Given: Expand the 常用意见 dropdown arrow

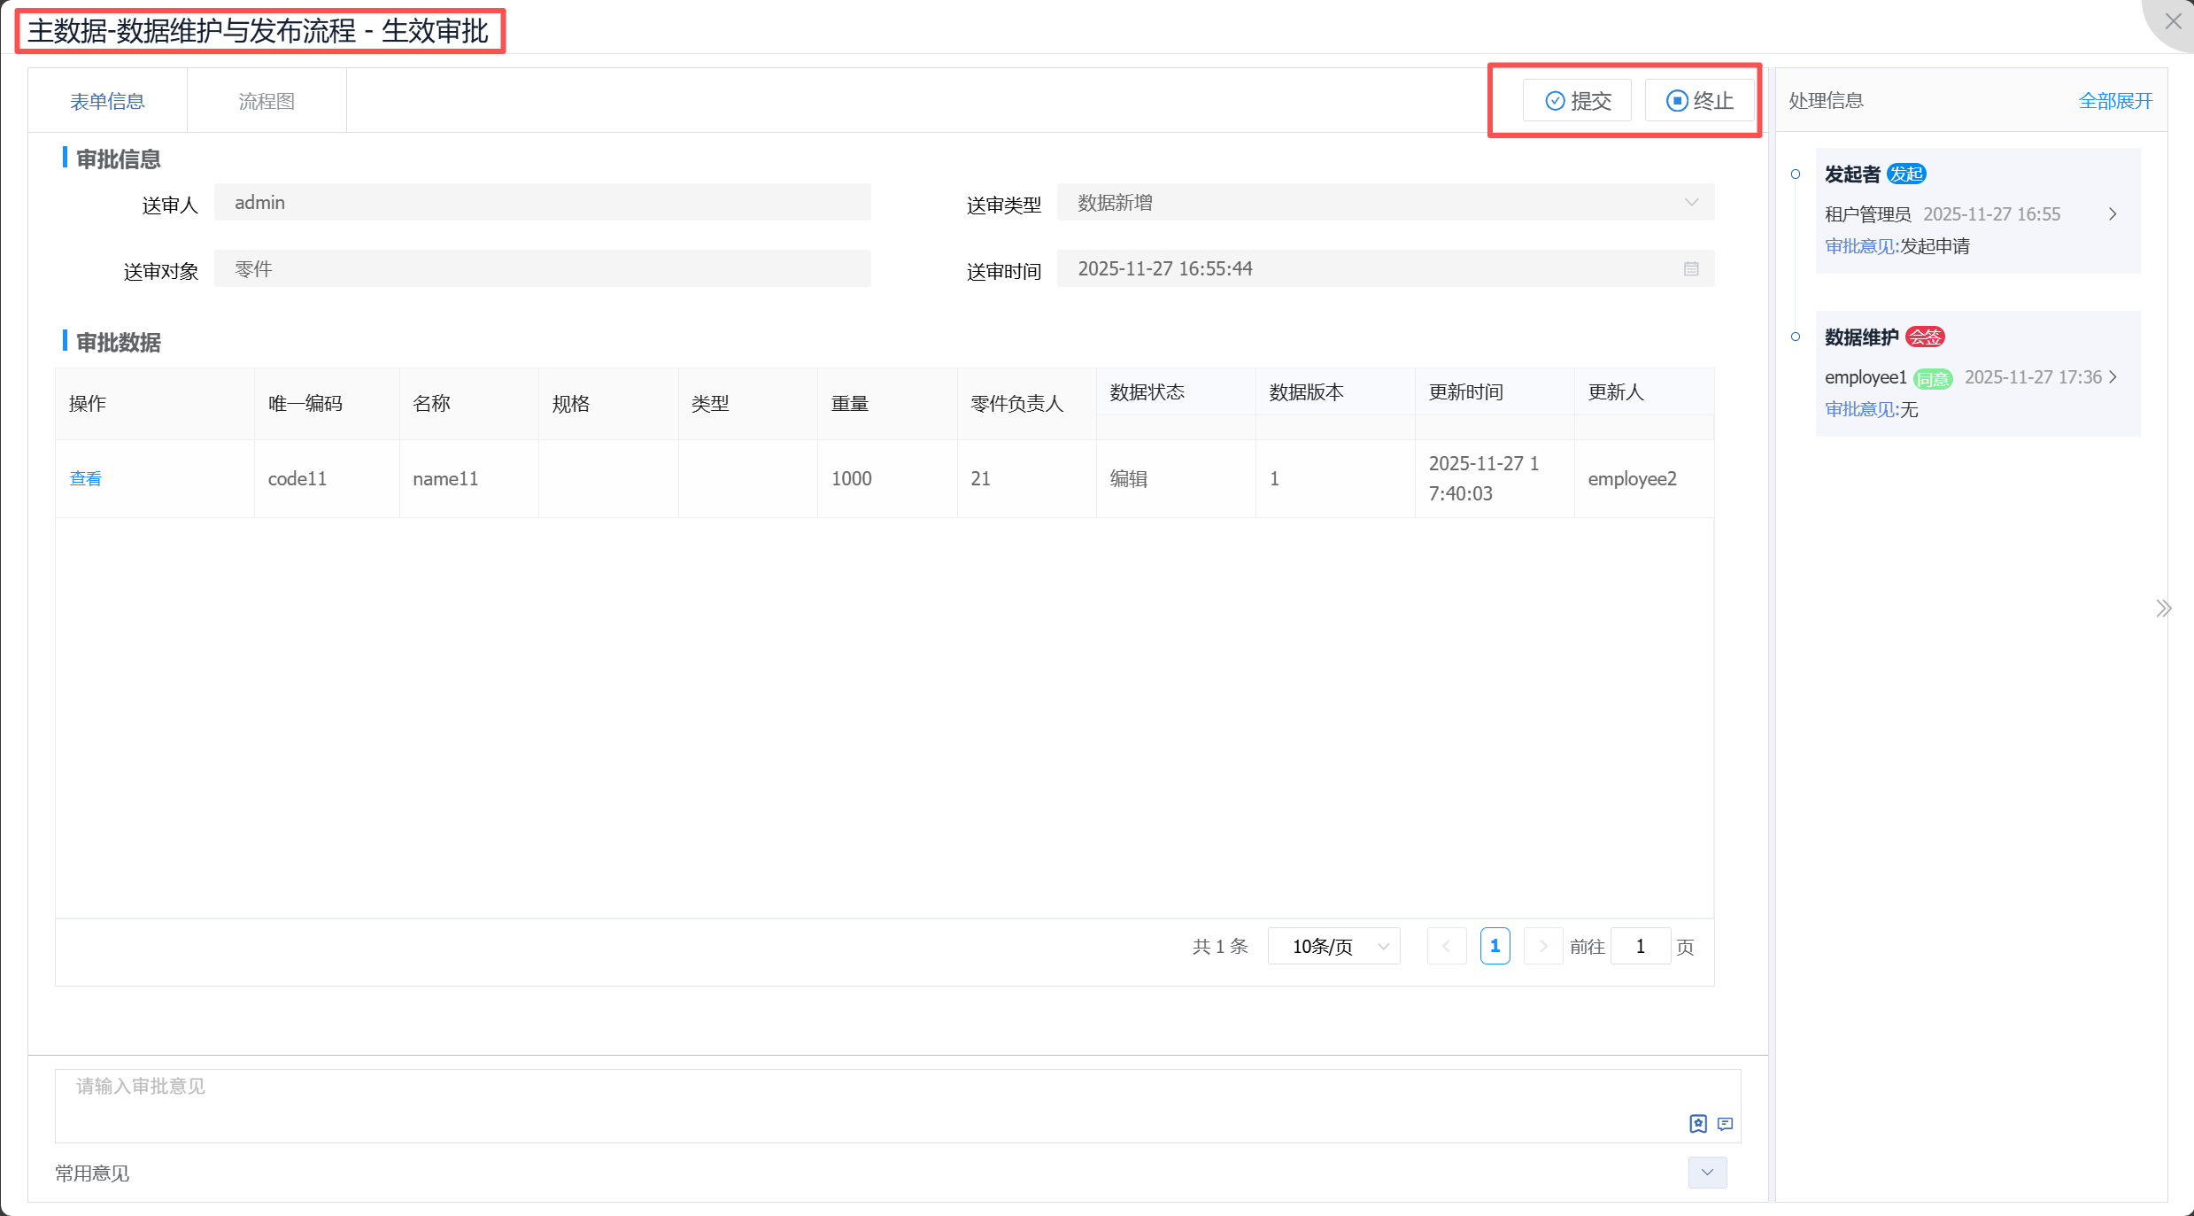Looking at the screenshot, I should click(1707, 1173).
